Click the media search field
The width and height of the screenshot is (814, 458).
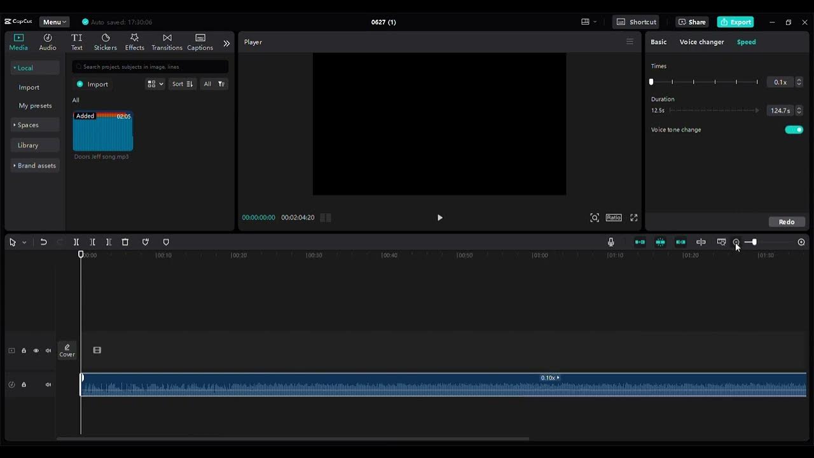[x=150, y=67]
